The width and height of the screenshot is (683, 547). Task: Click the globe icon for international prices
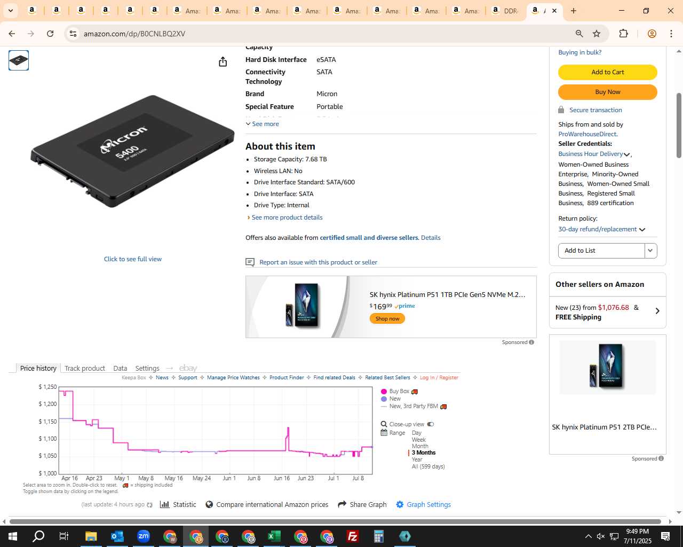click(x=209, y=504)
